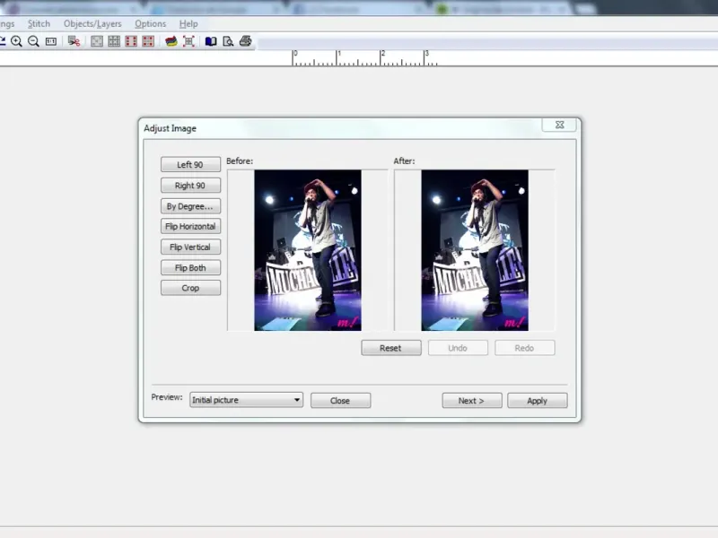
Task: Open the Preview dropdown showing Initial picture
Action: point(246,400)
